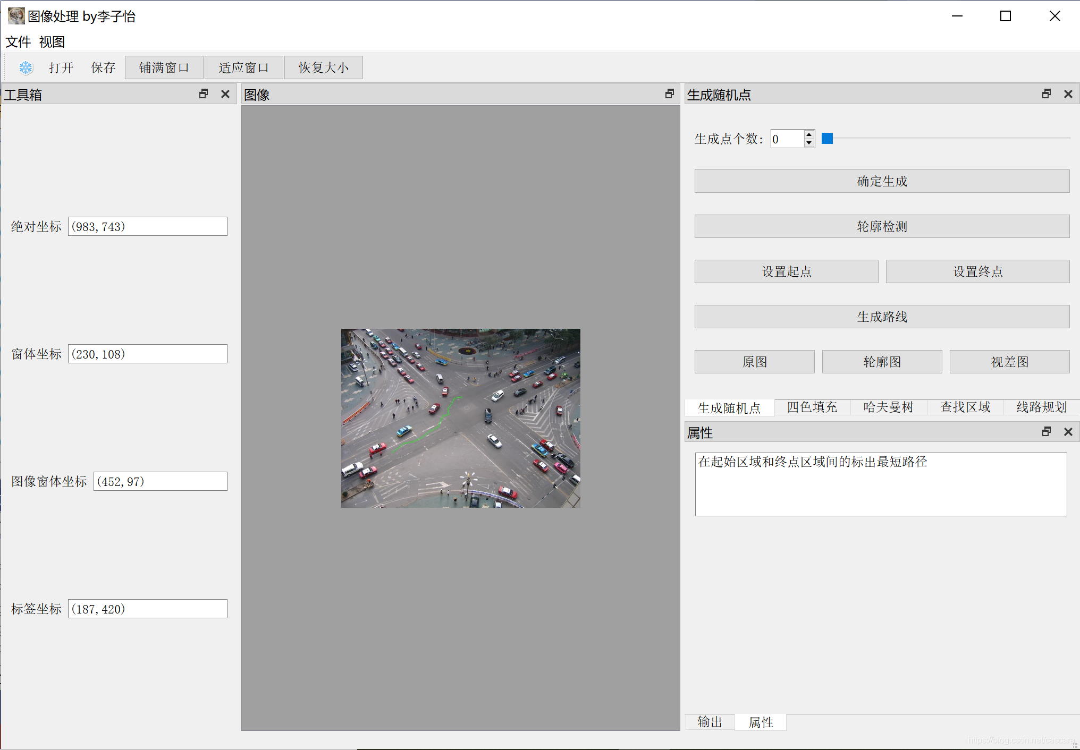The width and height of the screenshot is (1080, 750).
Task: Switch to the bottom 属性 tab
Action: click(761, 722)
